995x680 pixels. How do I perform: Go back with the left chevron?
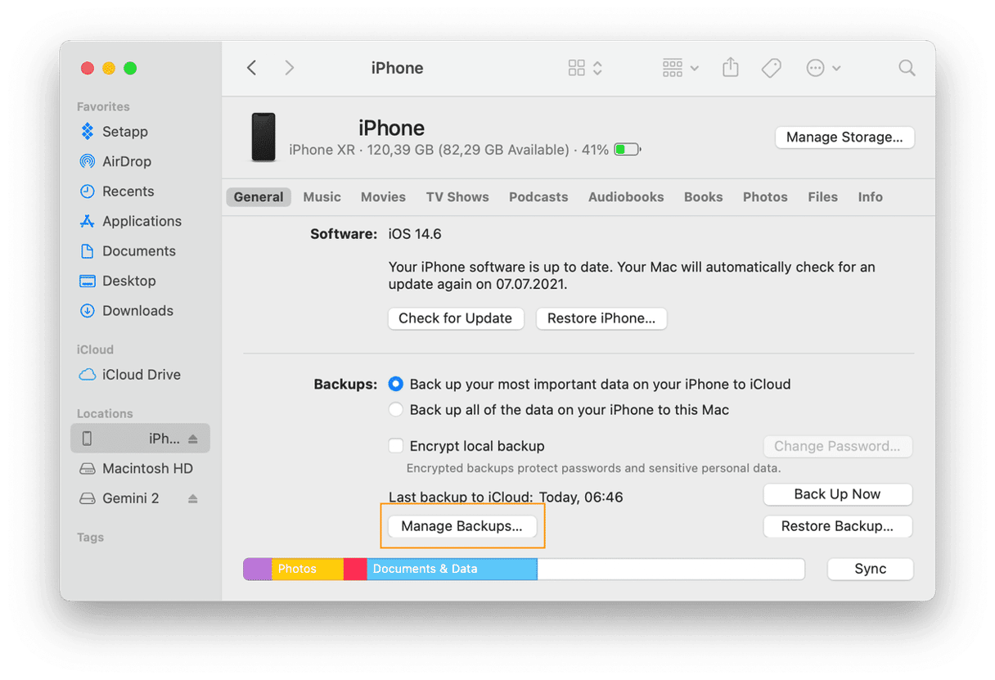(252, 68)
